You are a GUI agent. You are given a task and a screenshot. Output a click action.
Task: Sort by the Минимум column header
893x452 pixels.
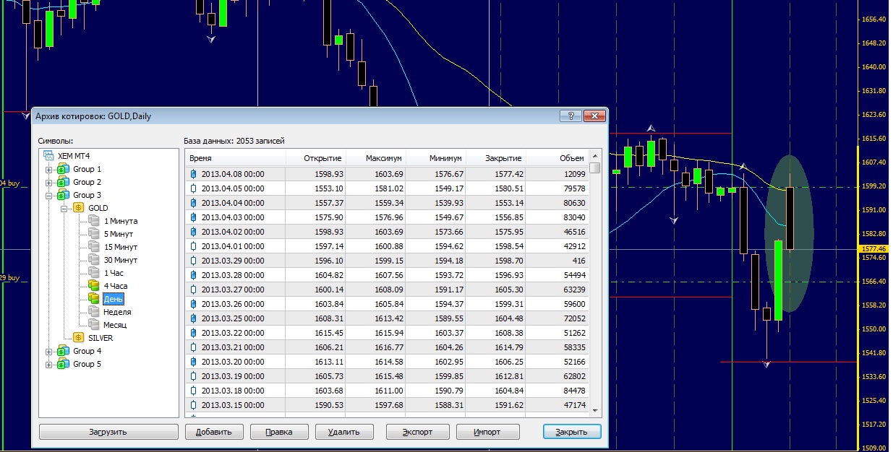pos(436,158)
